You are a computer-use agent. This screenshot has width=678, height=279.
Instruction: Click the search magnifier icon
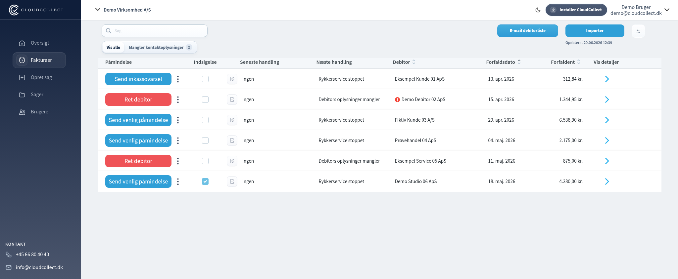point(109,31)
